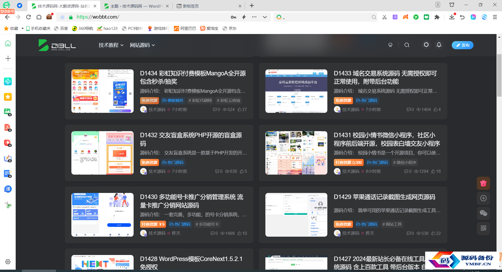Click the #网站工具 tag
Screen dimensions: 502x272
(392, 224)
